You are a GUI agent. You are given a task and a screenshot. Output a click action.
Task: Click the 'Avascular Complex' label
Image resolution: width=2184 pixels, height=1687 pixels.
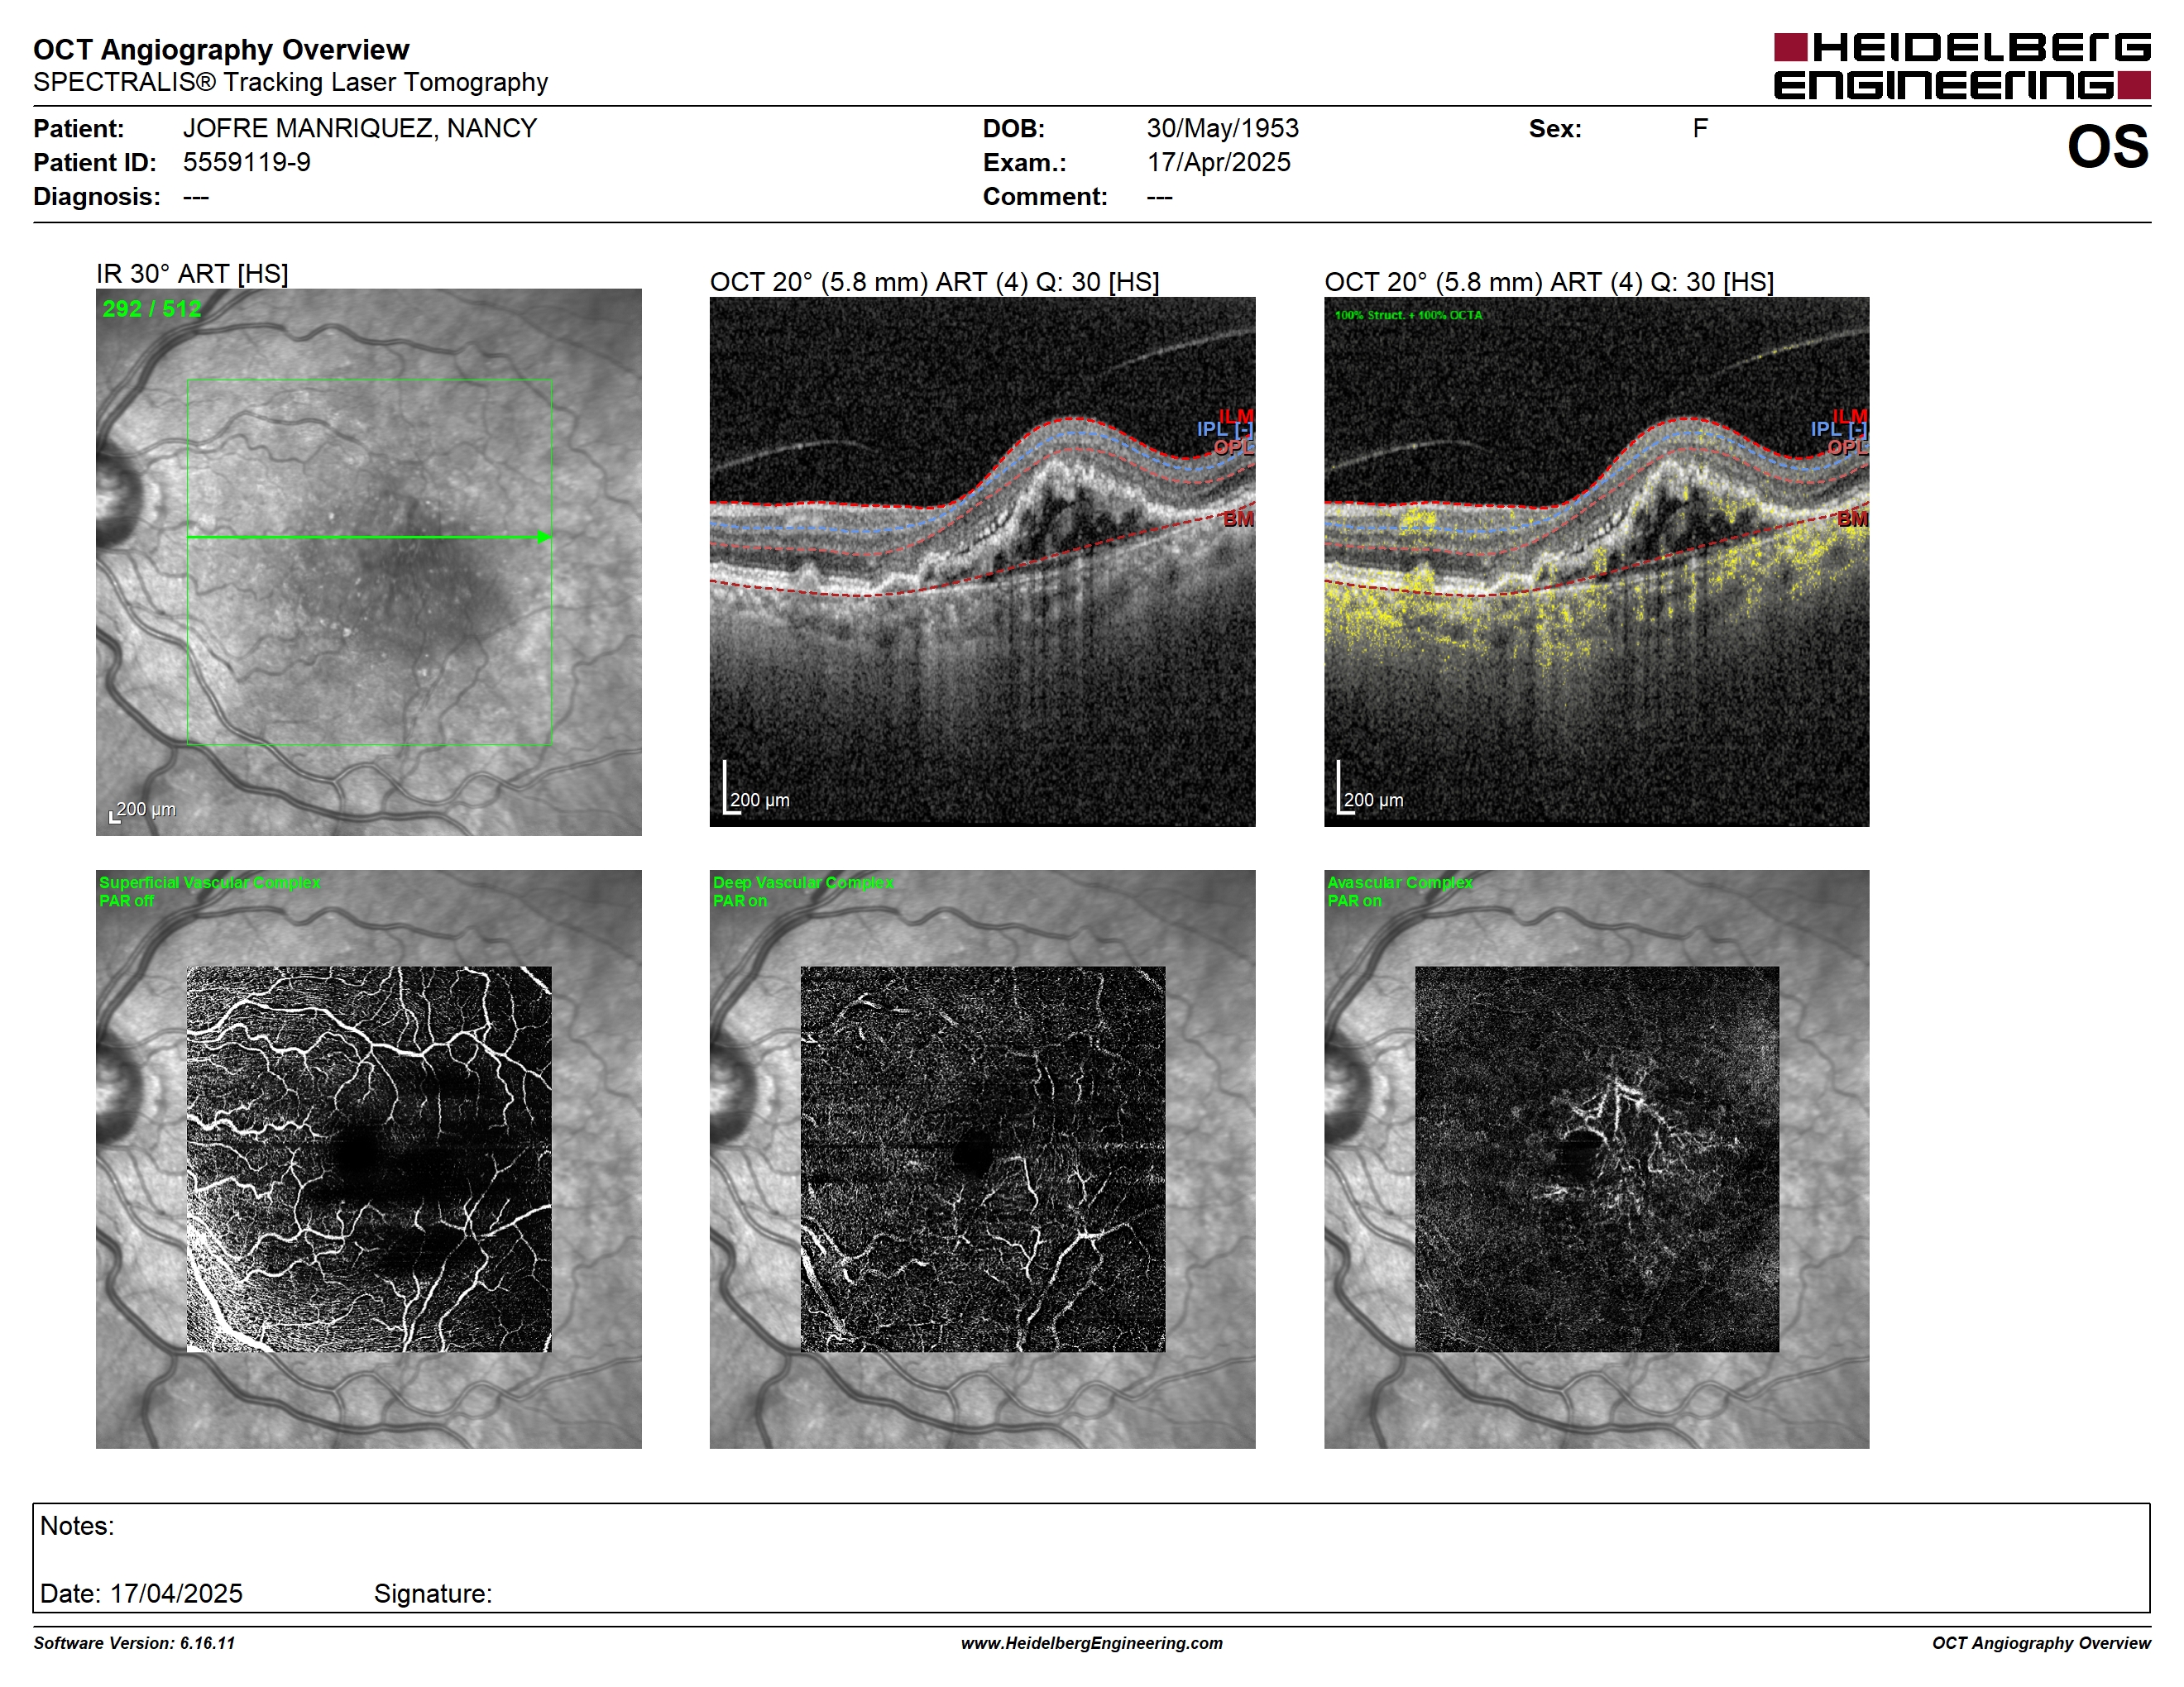point(1399,882)
